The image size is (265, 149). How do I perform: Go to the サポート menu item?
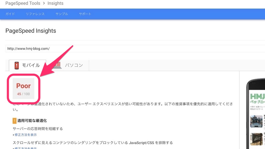[x=85, y=14]
